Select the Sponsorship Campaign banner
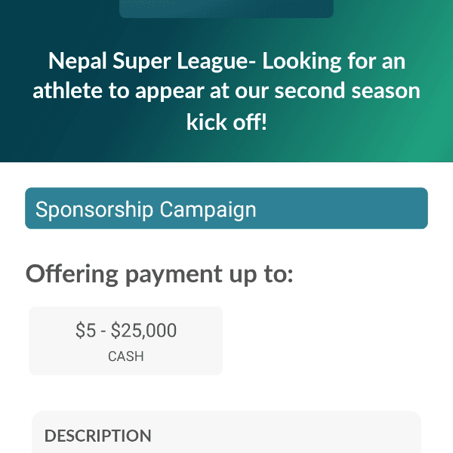Viewport: 453px width, 453px height. pos(226,208)
